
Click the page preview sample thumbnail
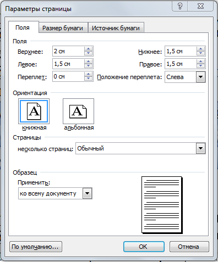point(162,205)
